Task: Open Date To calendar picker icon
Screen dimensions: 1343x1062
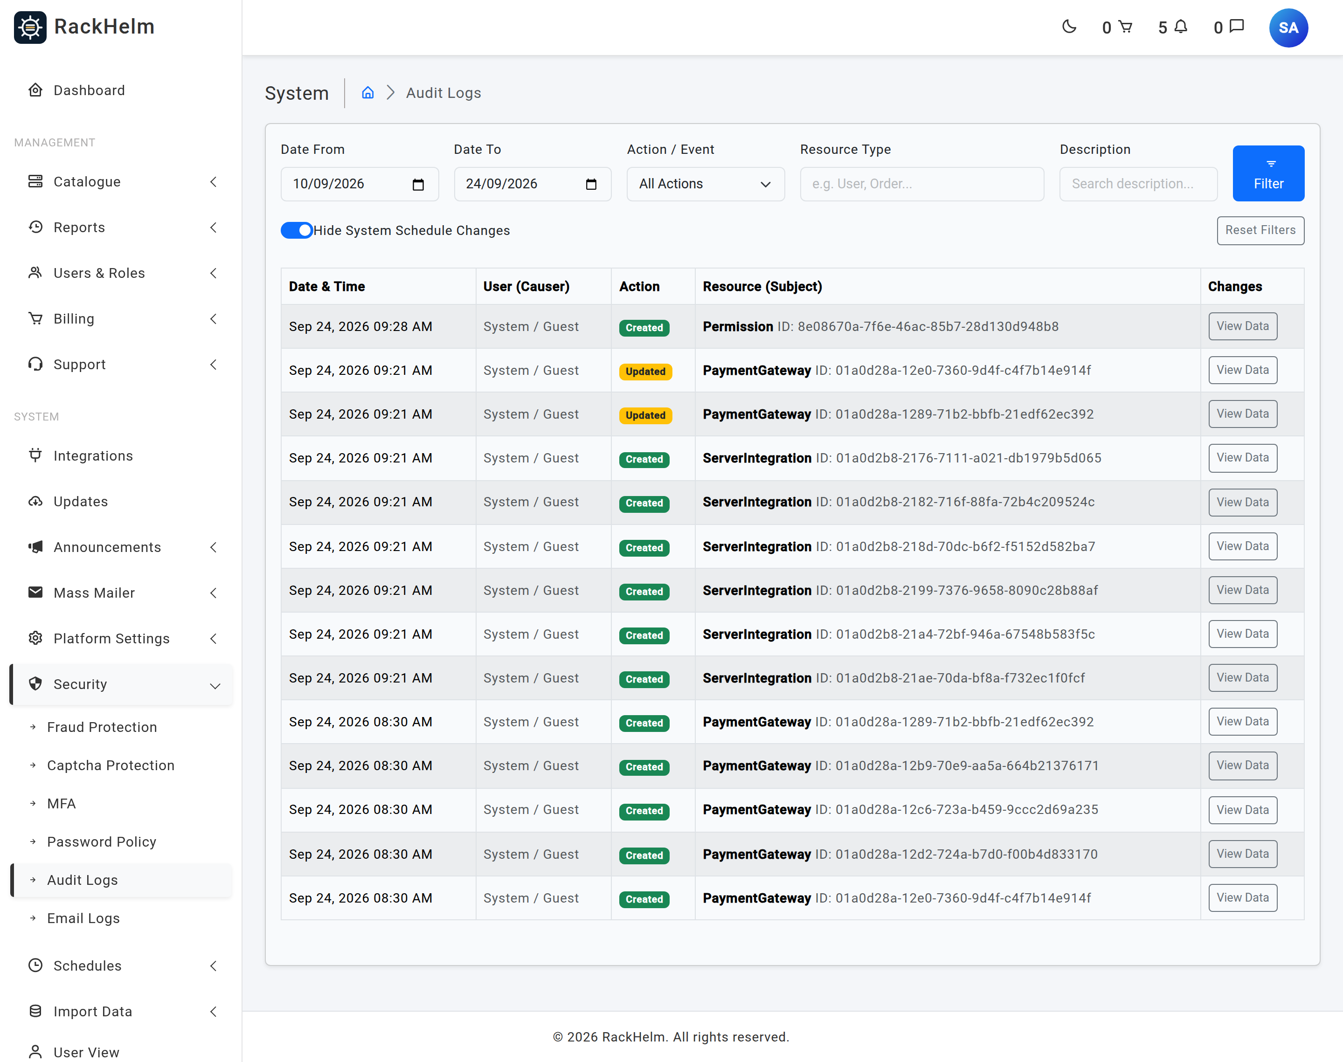Action: (x=591, y=184)
